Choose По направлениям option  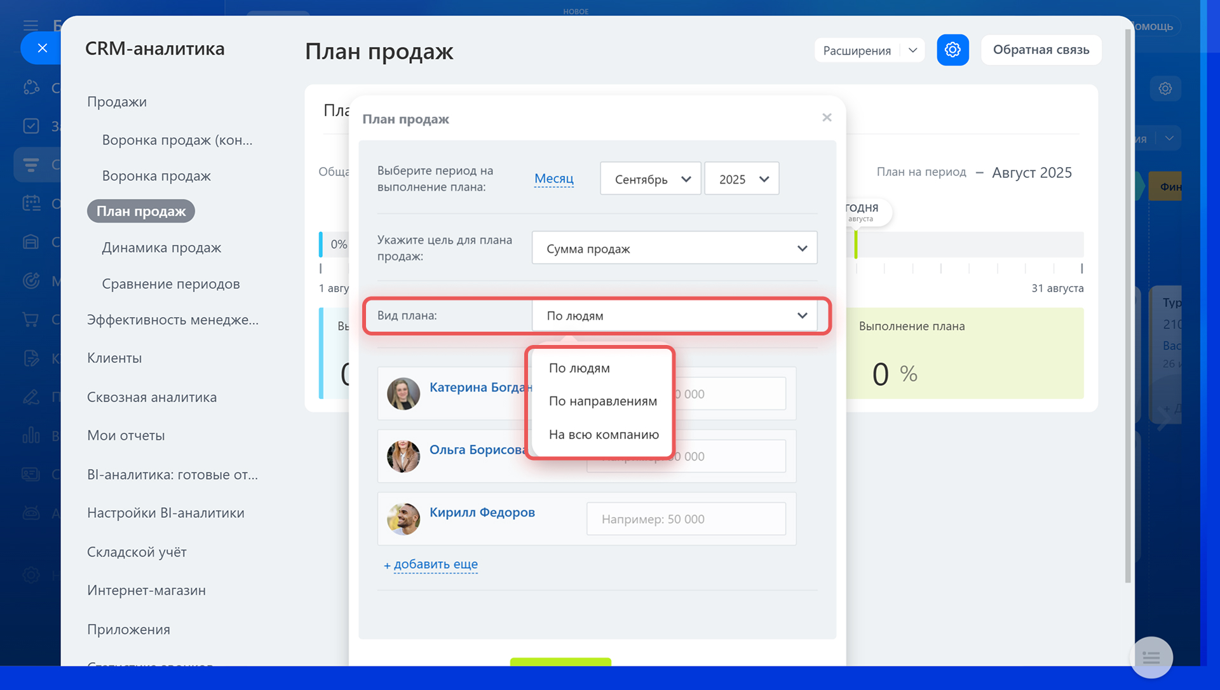[603, 401]
